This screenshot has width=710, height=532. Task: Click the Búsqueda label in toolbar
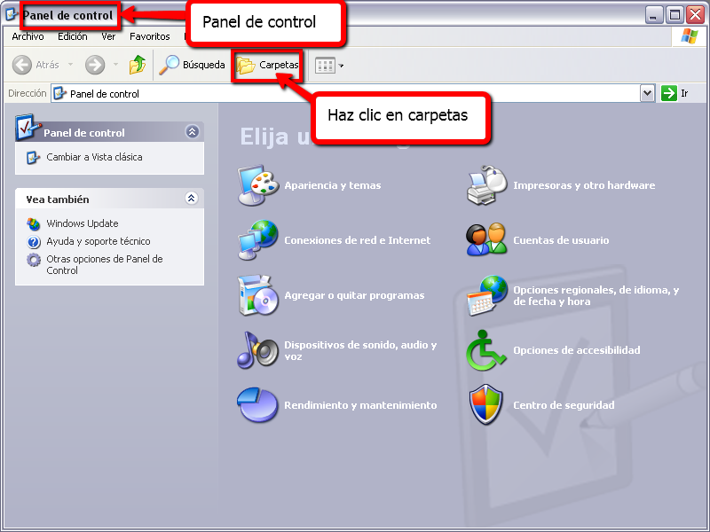point(204,65)
